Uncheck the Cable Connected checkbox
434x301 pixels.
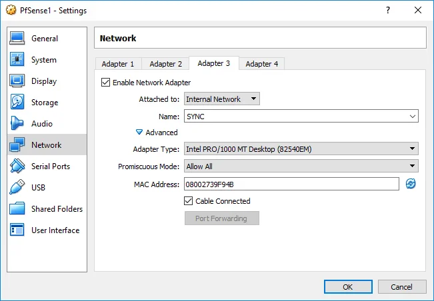click(189, 201)
